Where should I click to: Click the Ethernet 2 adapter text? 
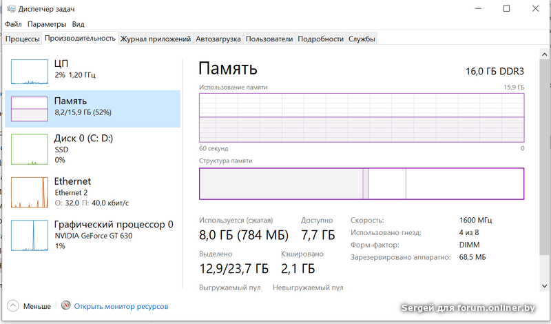[x=71, y=193]
